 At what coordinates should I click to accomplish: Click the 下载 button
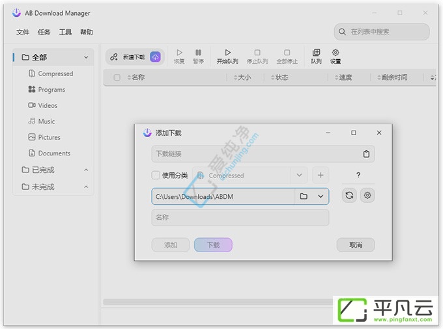(x=213, y=244)
